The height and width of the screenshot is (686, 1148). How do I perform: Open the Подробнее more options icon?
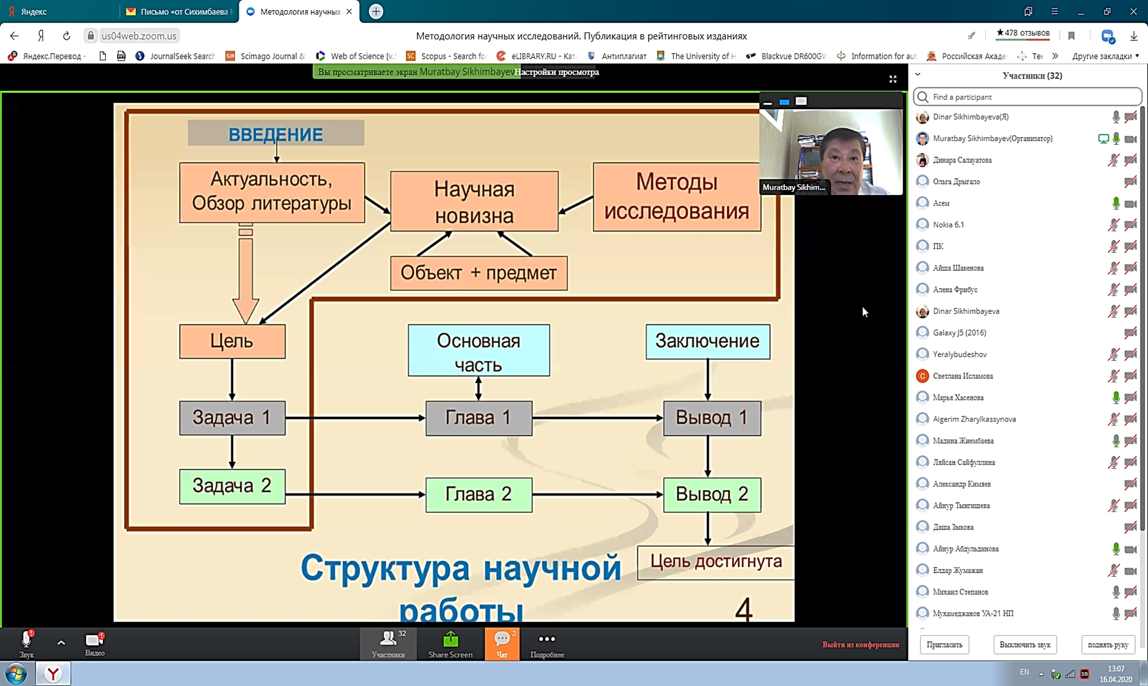(x=547, y=643)
